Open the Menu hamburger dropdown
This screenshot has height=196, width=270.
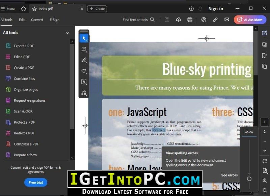point(7,9)
